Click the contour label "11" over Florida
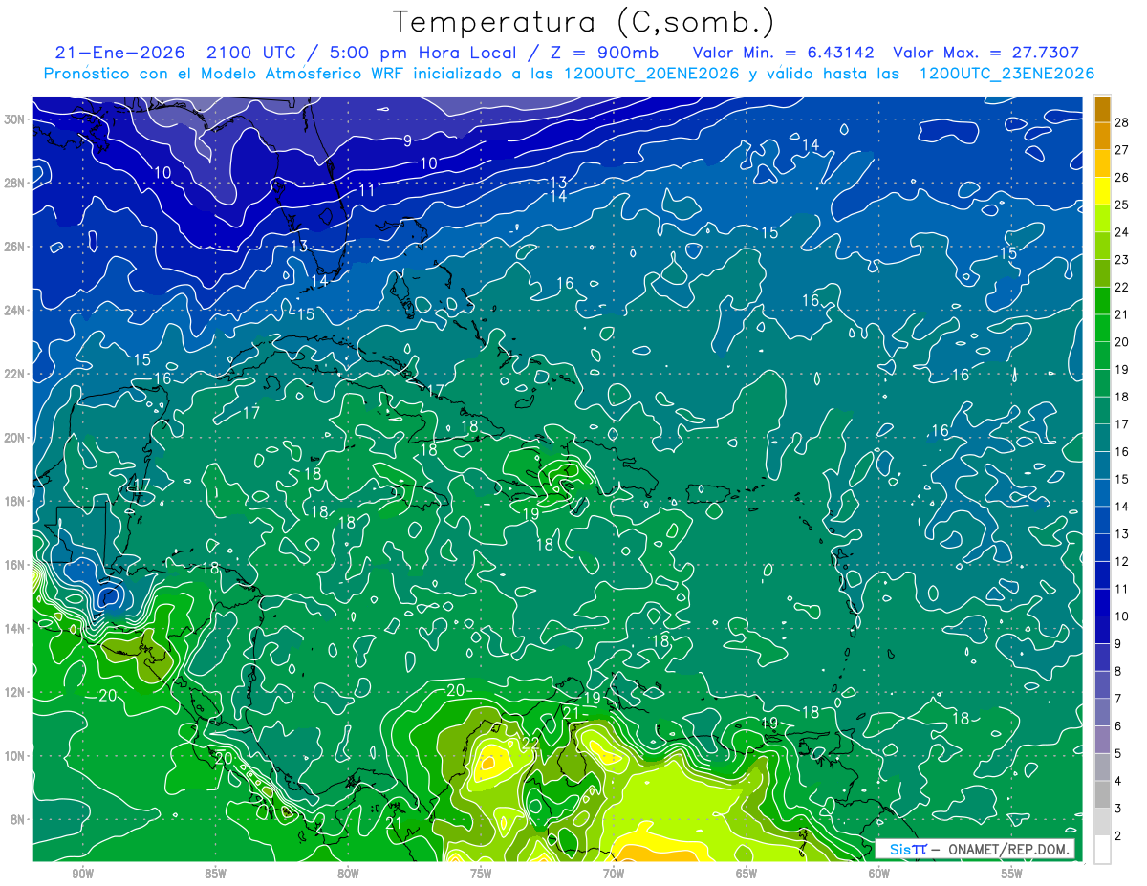1147x886 pixels. 367,191
